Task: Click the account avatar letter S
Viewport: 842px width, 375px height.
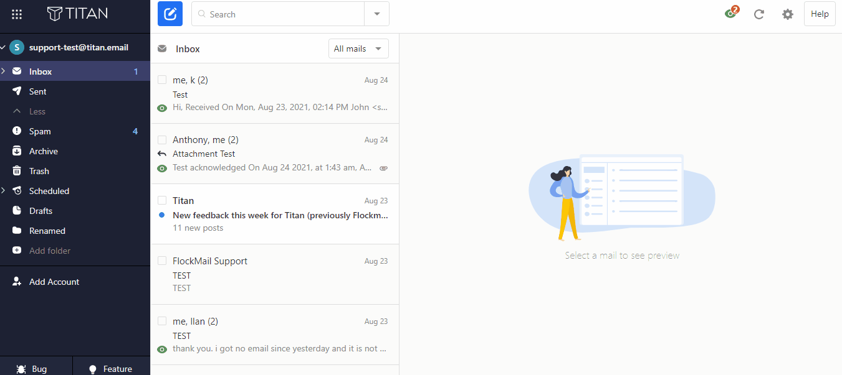Action: [x=17, y=47]
